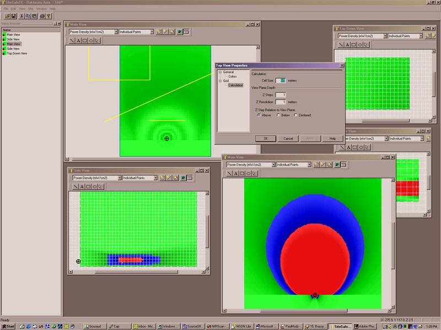Image resolution: width=441 pixels, height=330 pixels.
Task: Select pointer tool in yellow-lines Main View window
Action: pyautogui.click(x=97, y=41)
